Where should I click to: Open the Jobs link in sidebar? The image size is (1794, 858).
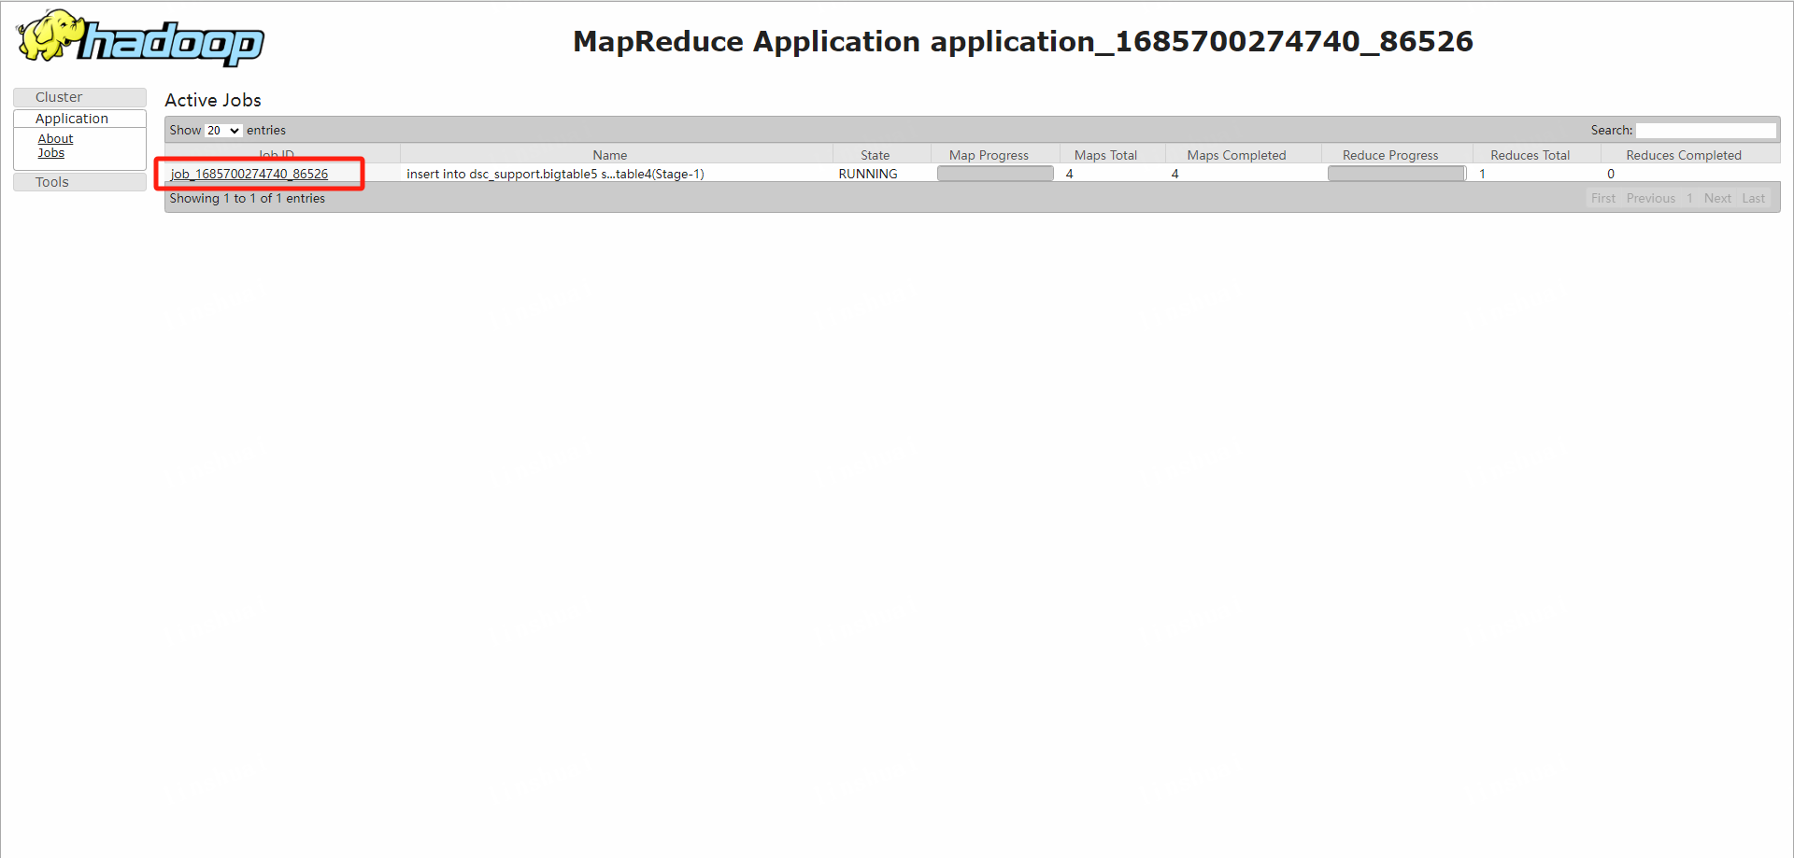pos(51,153)
